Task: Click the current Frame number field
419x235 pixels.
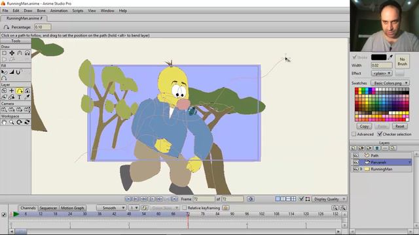Action: tap(204, 199)
